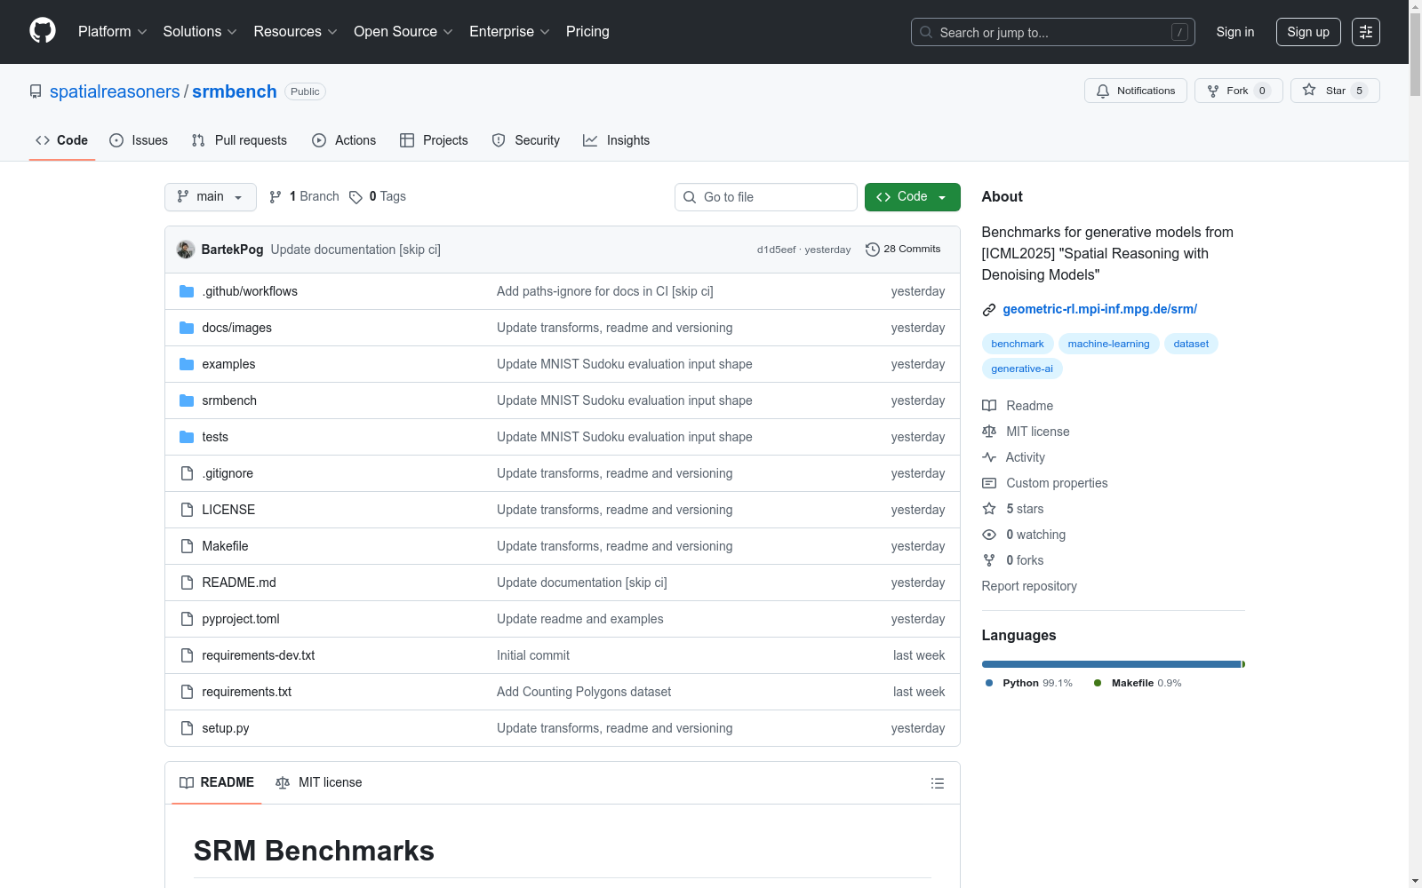Viewport: 1422px width, 888px height.
Task: Click the link chain icon in About
Action: (x=989, y=310)
